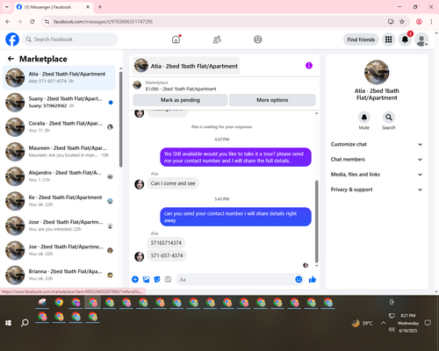This screenshot has height=351, width=439.
Task: Click Atia's large profile picture in sidebar
Action: [x=377, y=72]
